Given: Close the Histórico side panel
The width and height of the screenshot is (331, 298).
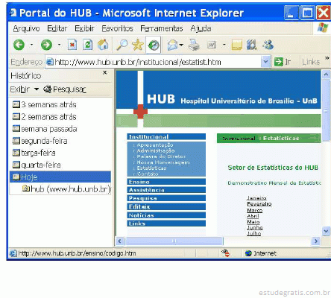Looking at the screenshot, I should point(105,72).
